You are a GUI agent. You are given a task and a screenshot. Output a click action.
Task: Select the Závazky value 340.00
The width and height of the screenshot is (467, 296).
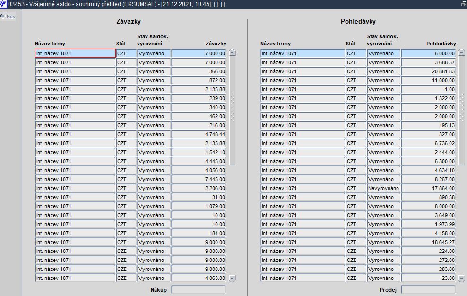(199, 107)
